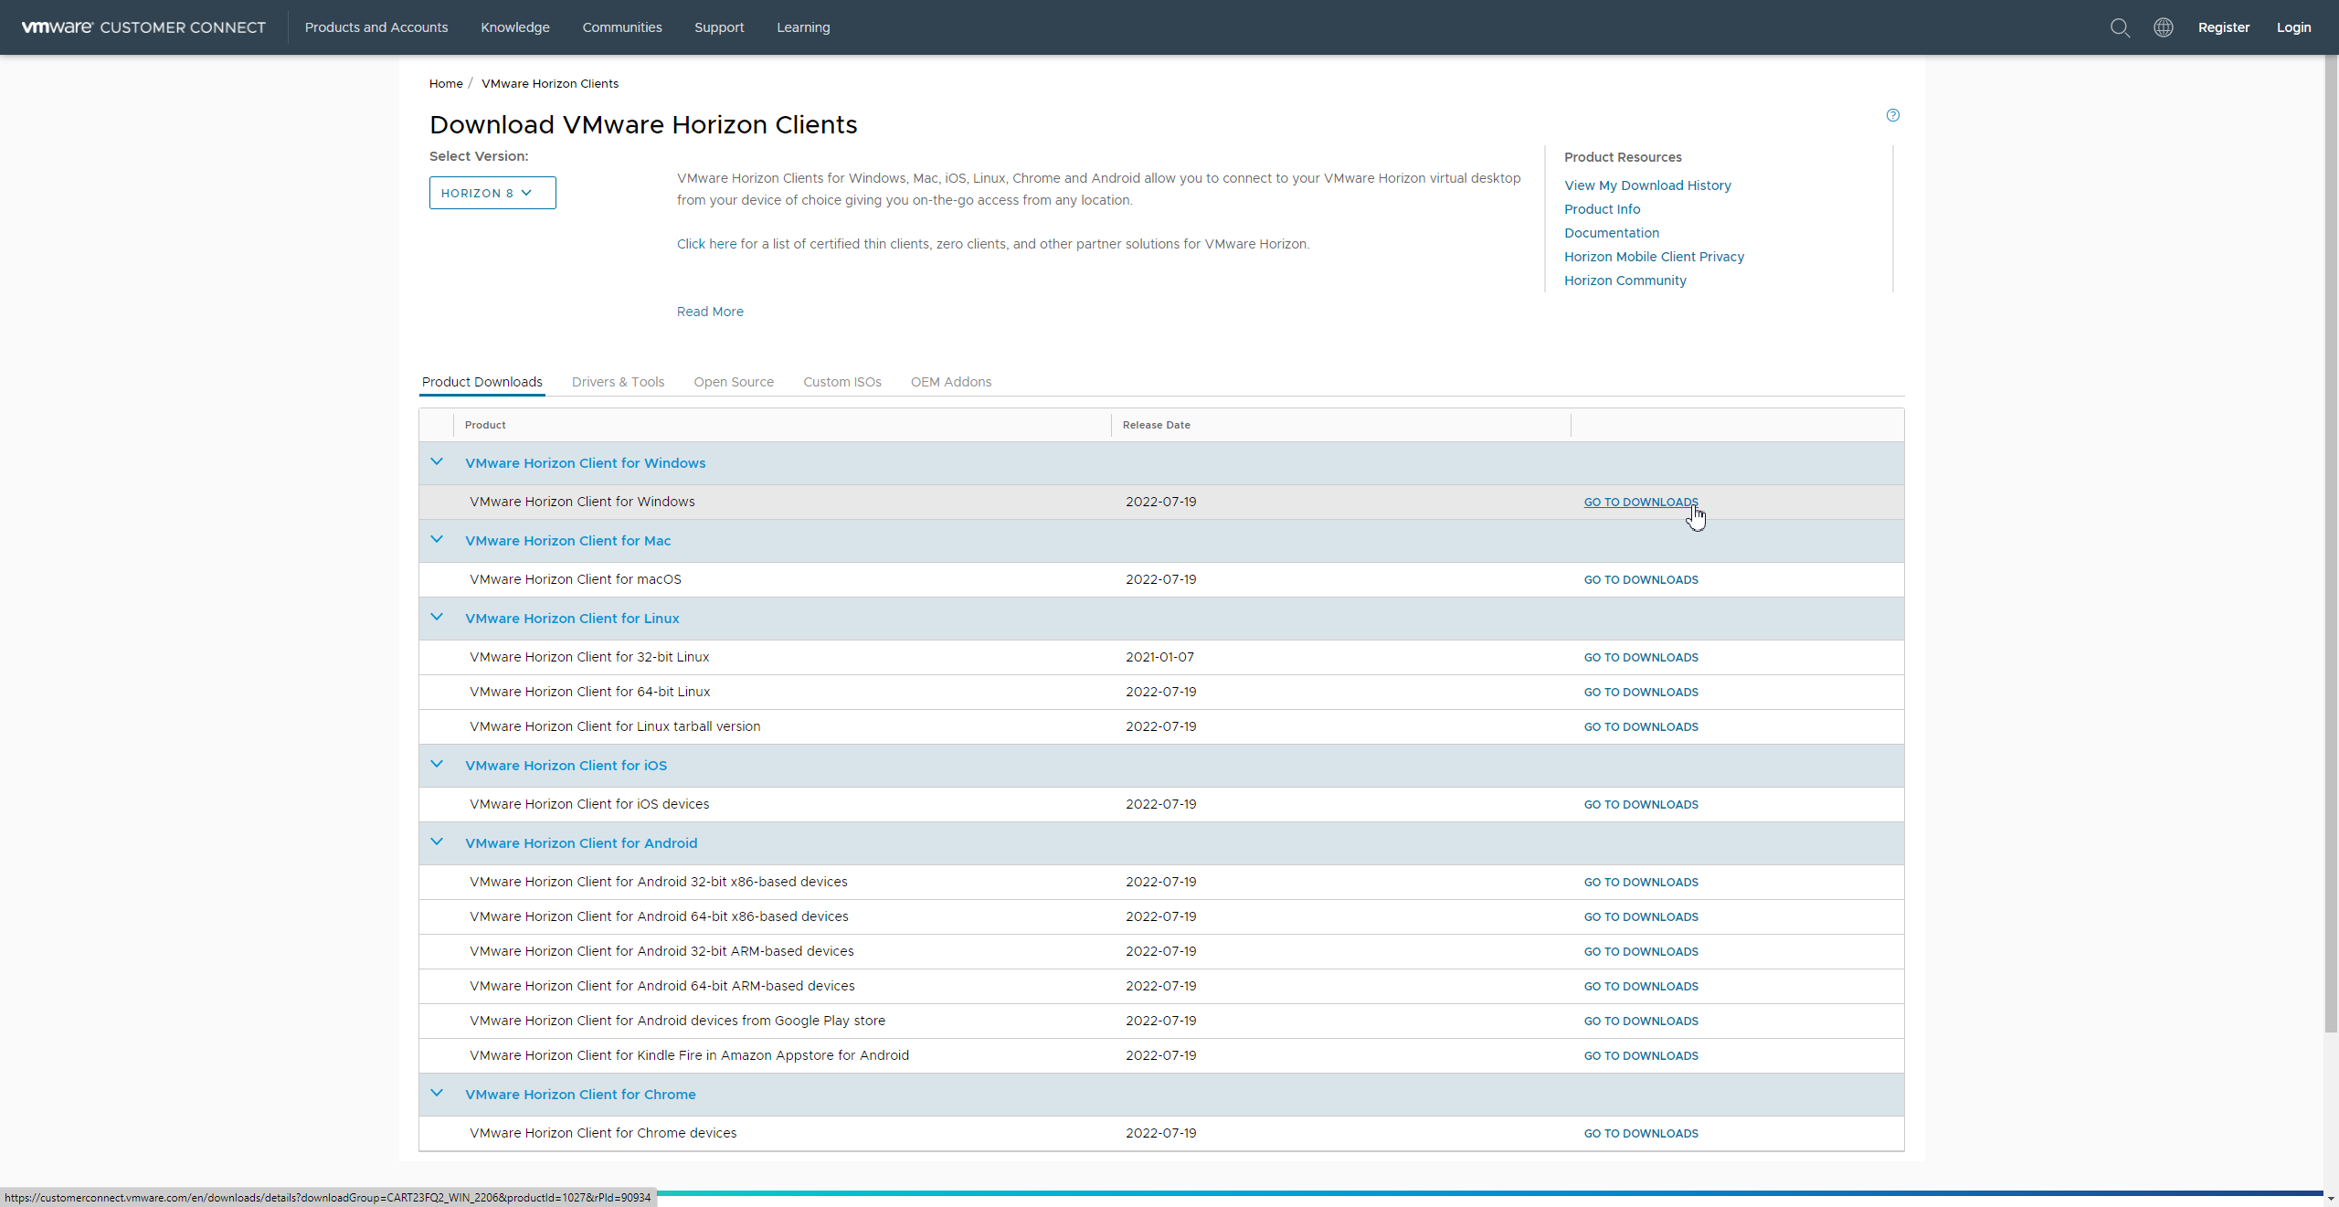This screenshot has width=2339, height=1207.
Task: Collapse the Horizon Client for iOS chevron
Action: (437, 765)
